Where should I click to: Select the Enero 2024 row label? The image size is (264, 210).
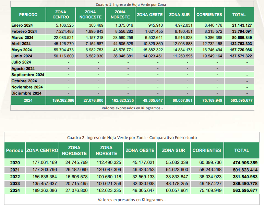tap(22, 25)
